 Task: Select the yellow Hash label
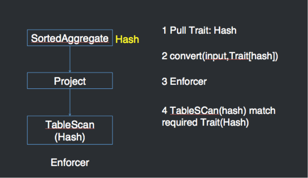pyautogui.click(x=127, y=40)
